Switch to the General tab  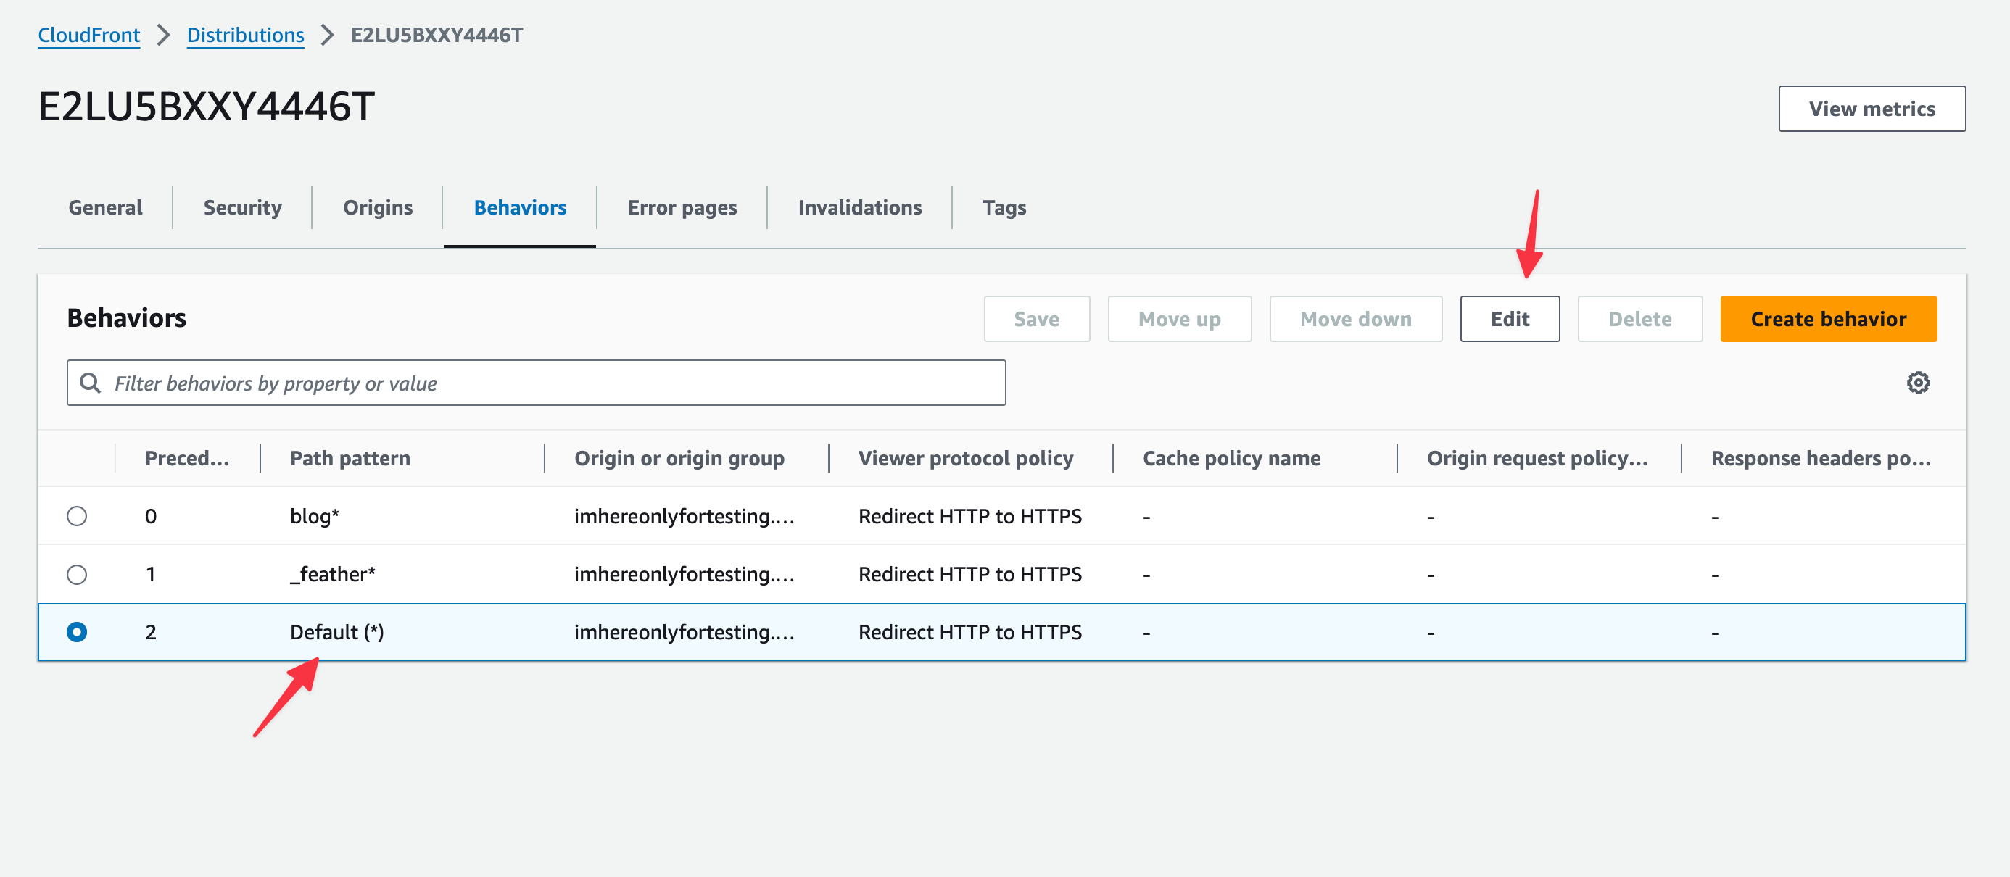point(105,207)
